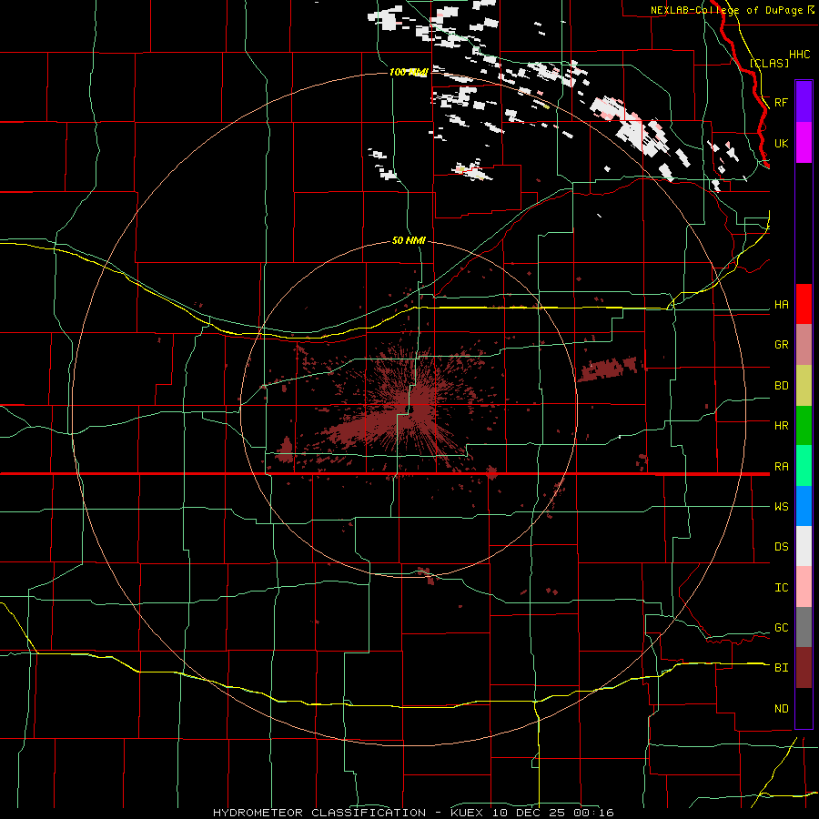Click the RA light green swatch
The width and height of the screenshot is (819, 819).
(x=804, y=466)
